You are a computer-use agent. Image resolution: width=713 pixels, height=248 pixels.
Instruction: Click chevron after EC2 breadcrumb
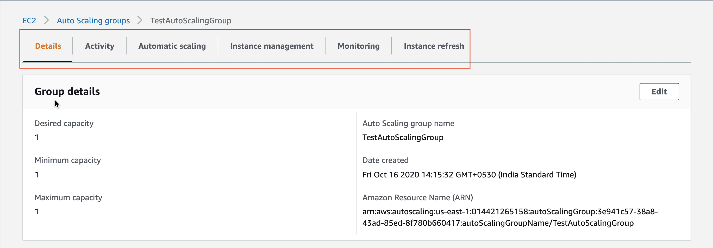click(47, 20)
